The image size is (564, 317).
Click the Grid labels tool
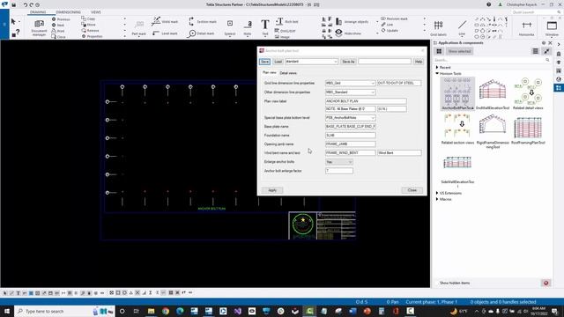click(x=439, y=27)
